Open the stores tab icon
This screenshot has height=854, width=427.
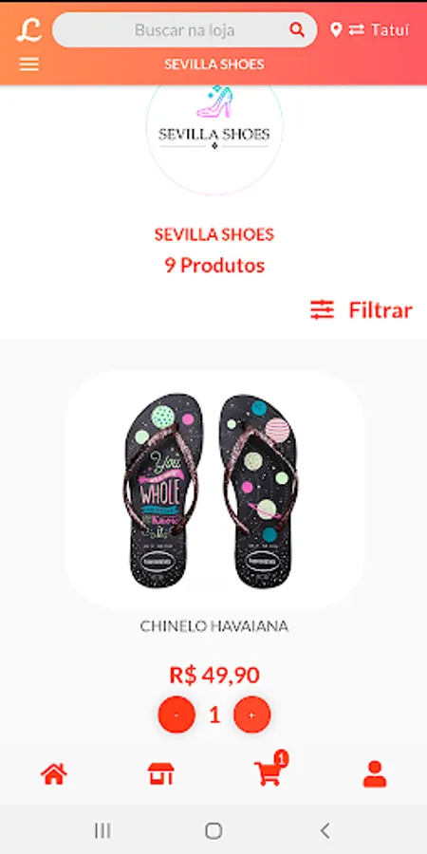click(x=161, y=774)
